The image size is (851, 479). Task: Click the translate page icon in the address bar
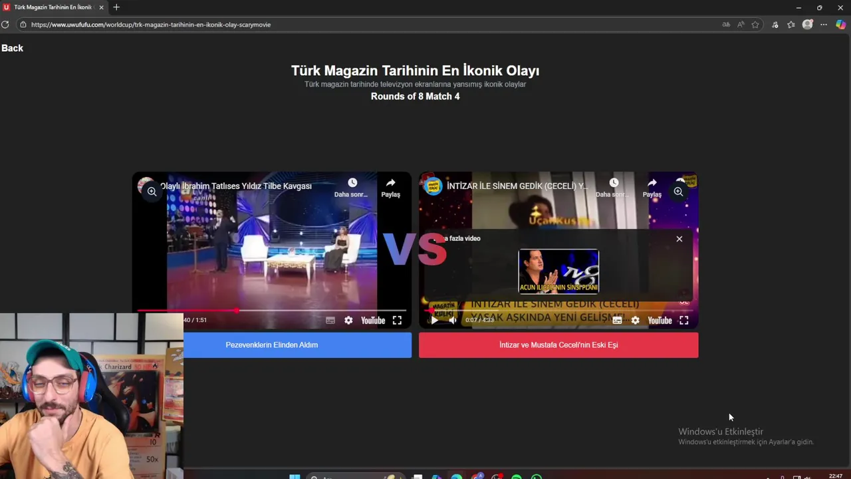pyautogui.click(x=726, y=25)
